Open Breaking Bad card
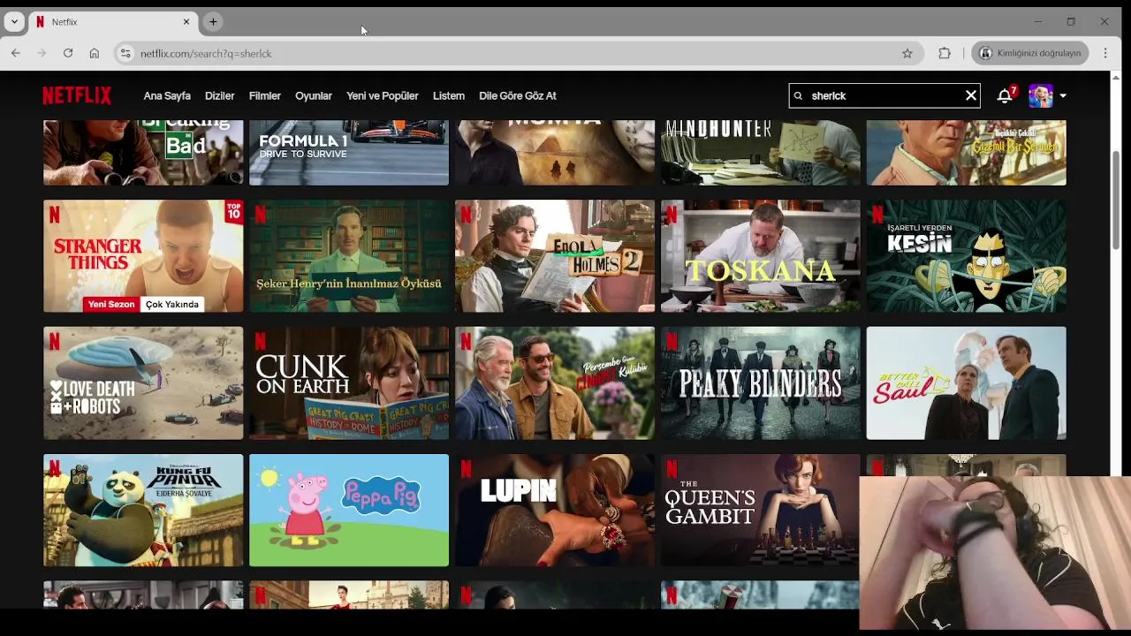1131x636 pixels. tap(143, 153)
